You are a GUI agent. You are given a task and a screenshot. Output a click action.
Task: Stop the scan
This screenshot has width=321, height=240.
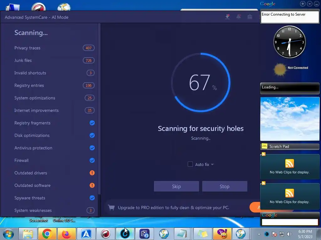point(224,186)
